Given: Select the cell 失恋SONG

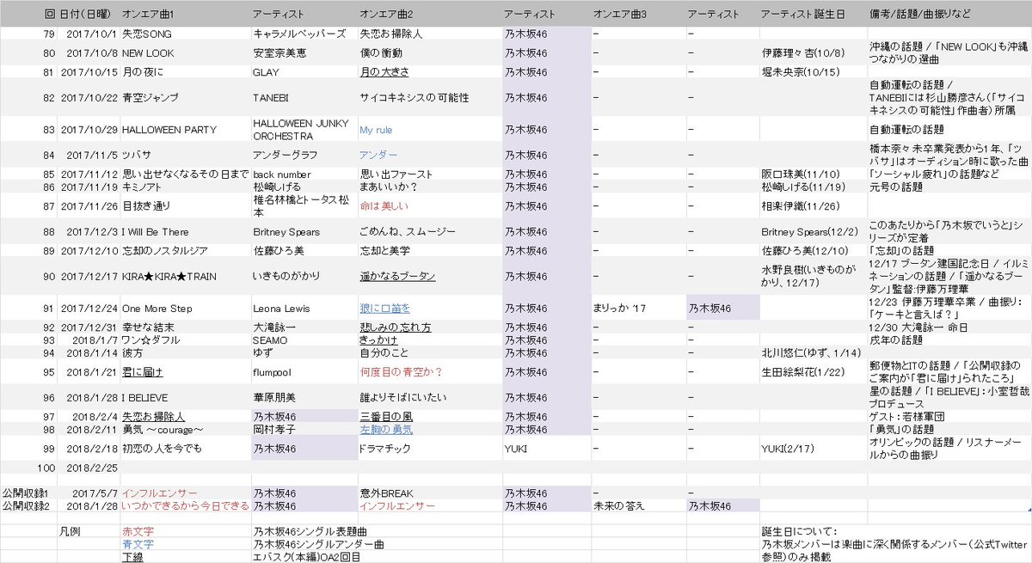Looking at the screenshot, I should coord(145,34).
